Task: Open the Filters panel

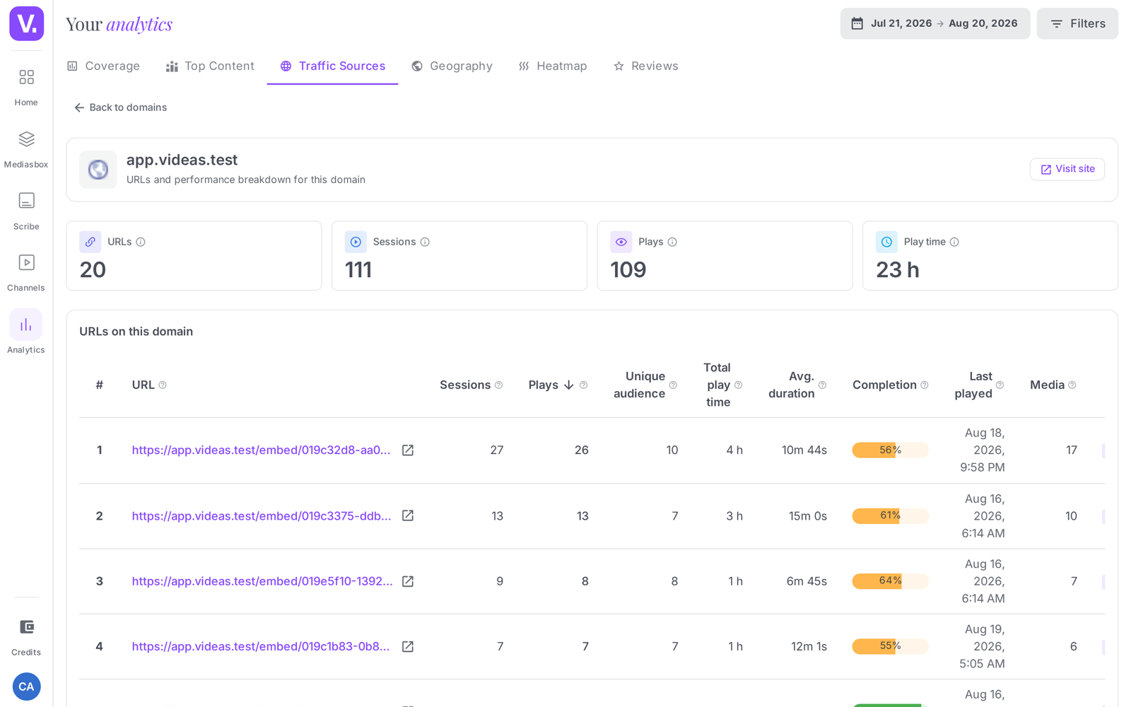Action: tap(1077, 23)
